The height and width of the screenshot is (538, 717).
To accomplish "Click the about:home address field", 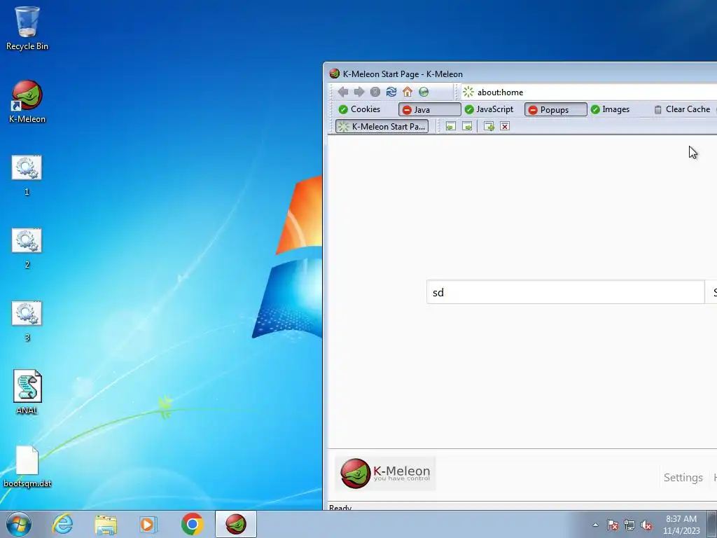I will pyautogui.click(x=589, y=92).
